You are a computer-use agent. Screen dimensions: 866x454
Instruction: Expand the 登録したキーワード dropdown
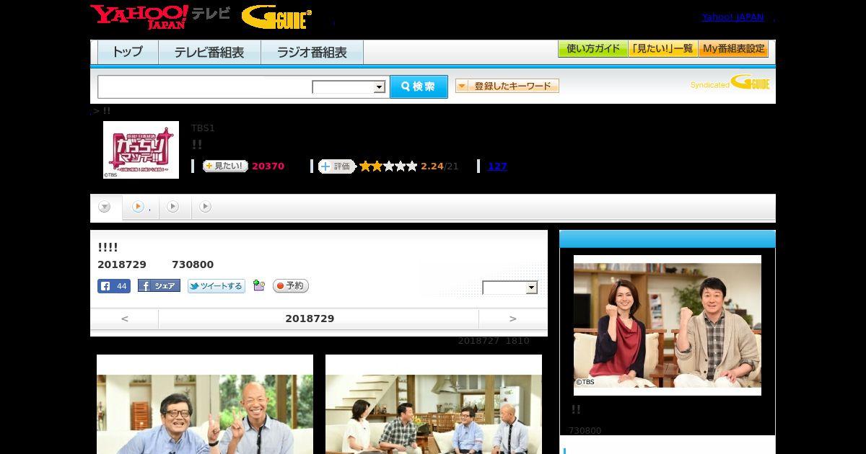pos(507,86)
